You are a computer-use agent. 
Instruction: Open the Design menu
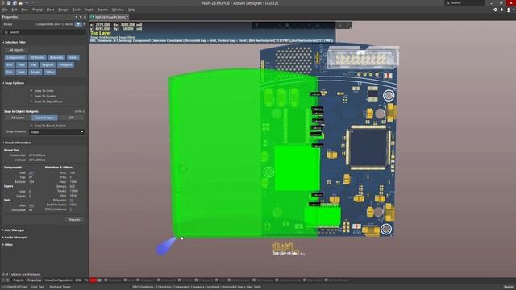click(63, 10)
